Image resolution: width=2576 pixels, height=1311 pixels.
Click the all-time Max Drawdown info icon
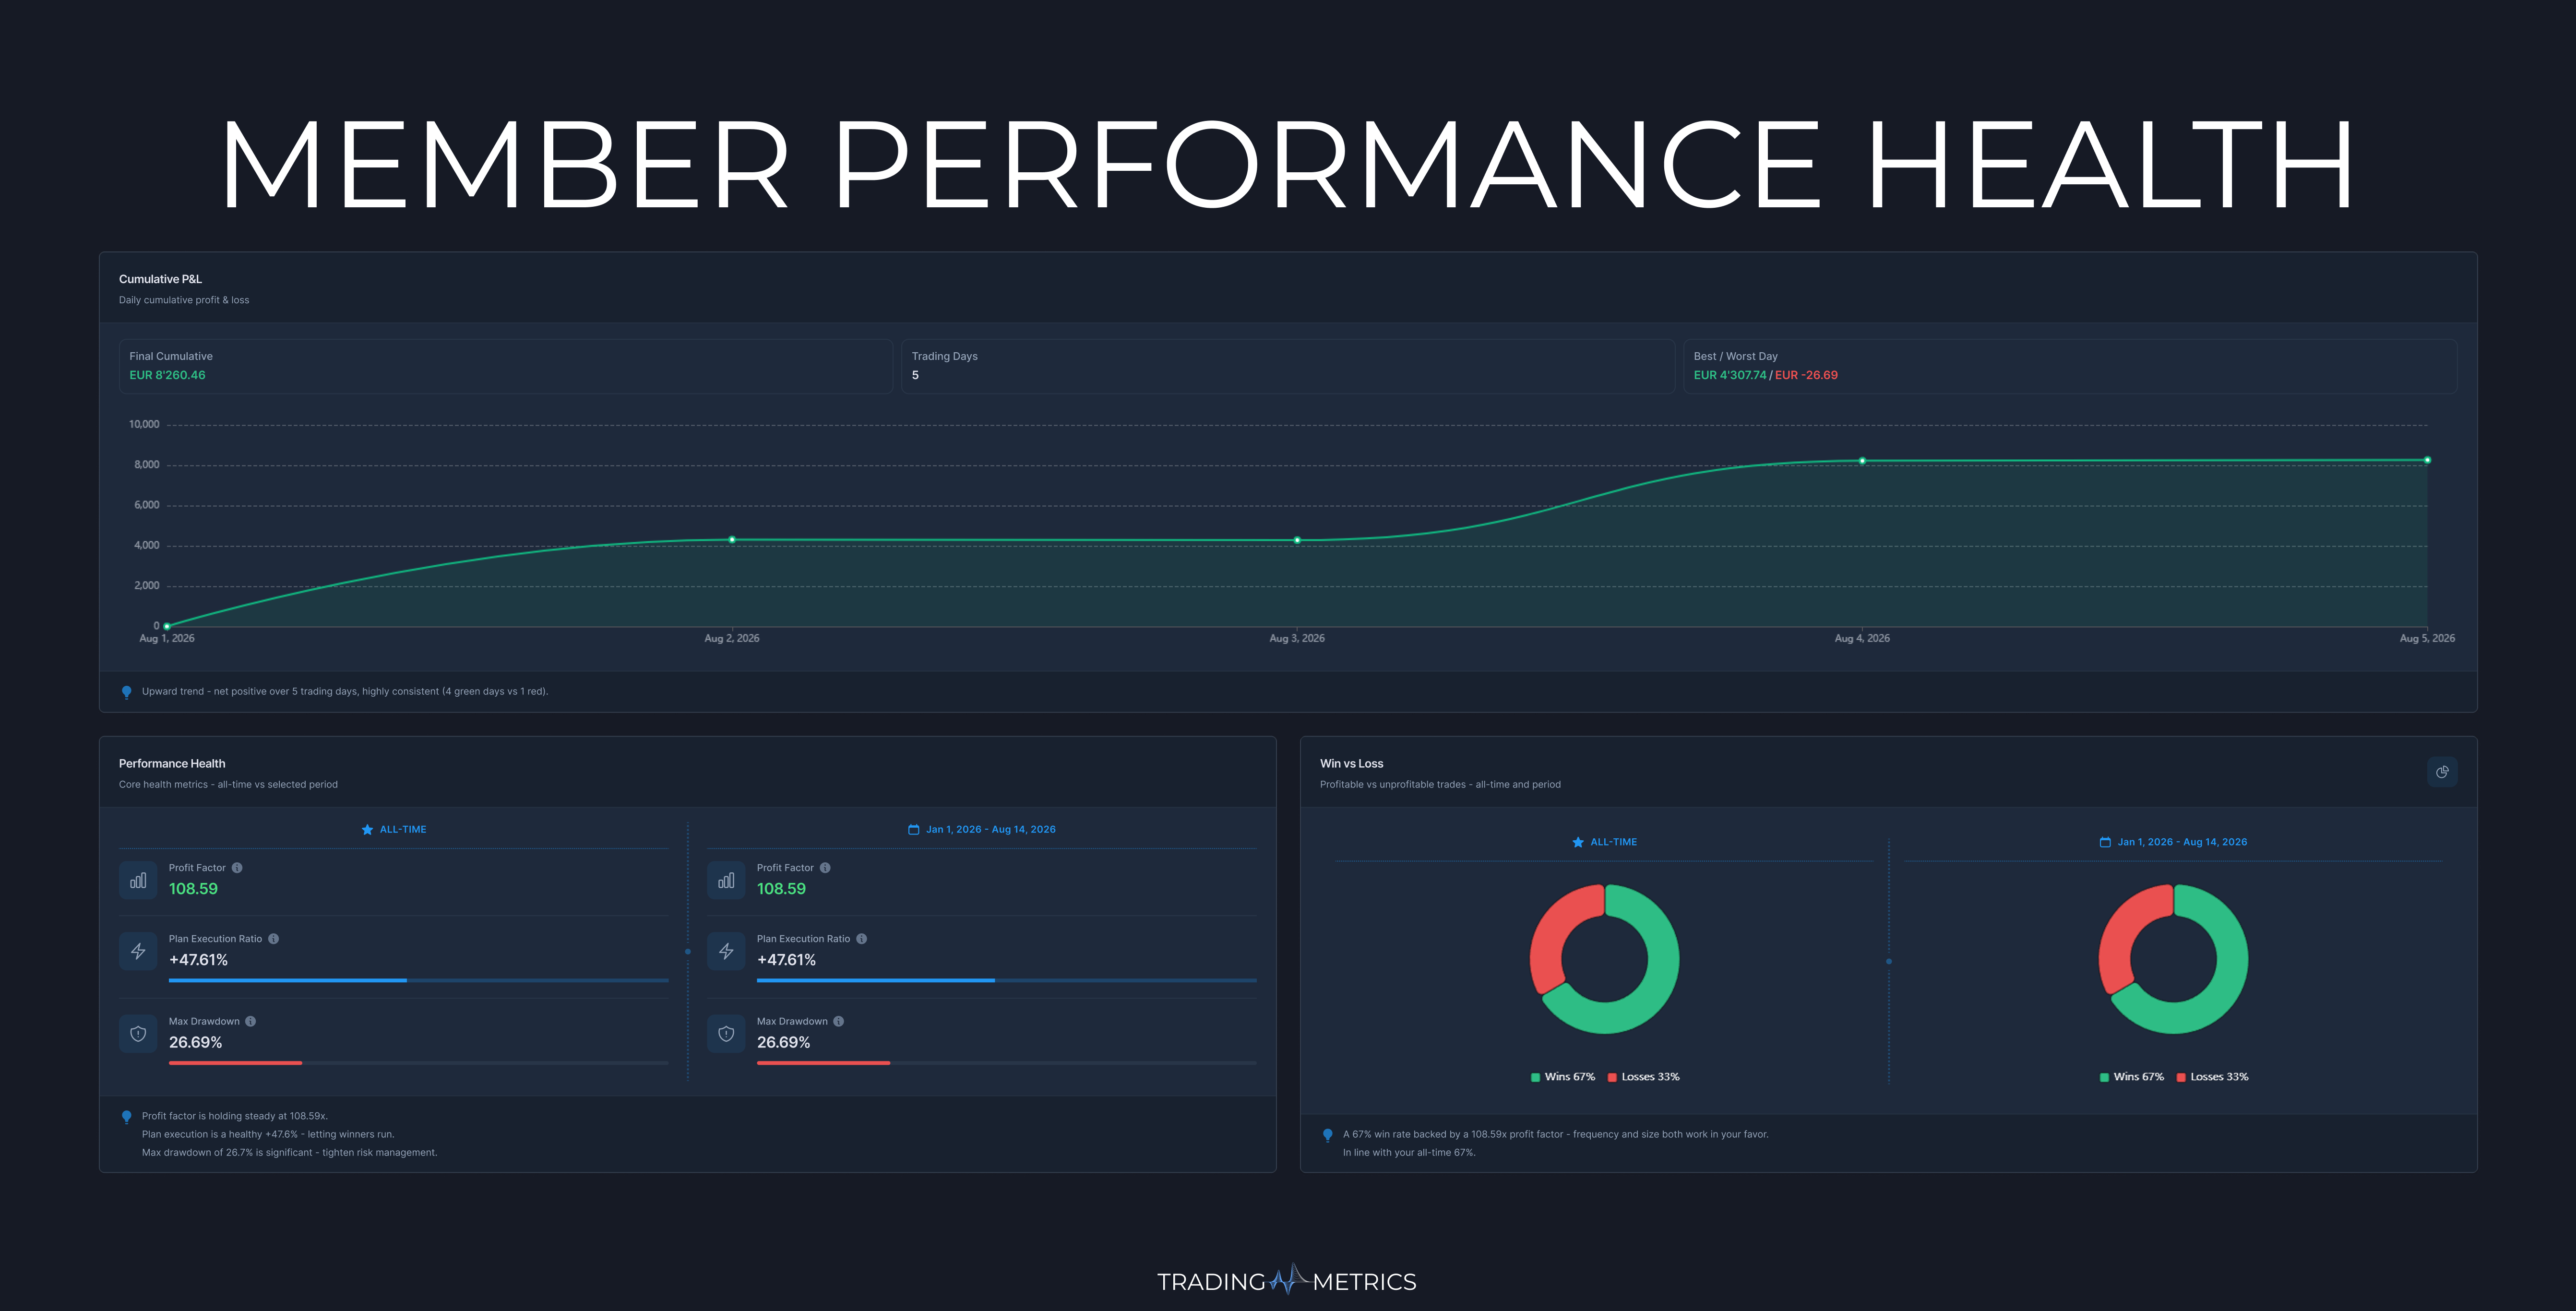251,1021
